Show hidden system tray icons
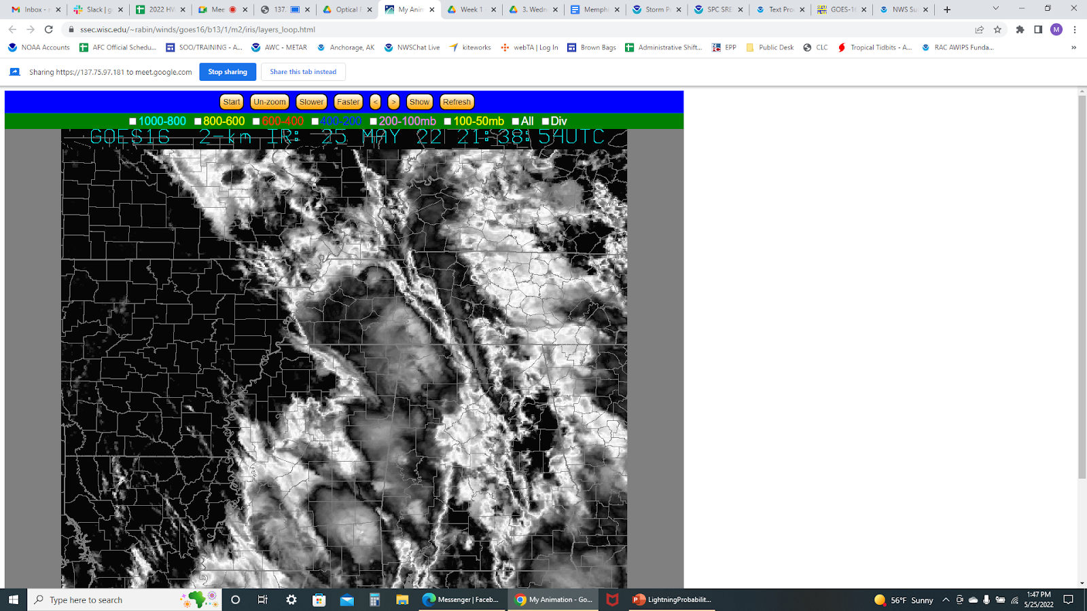Screen dimensions: 1087x611 point(946,599)
